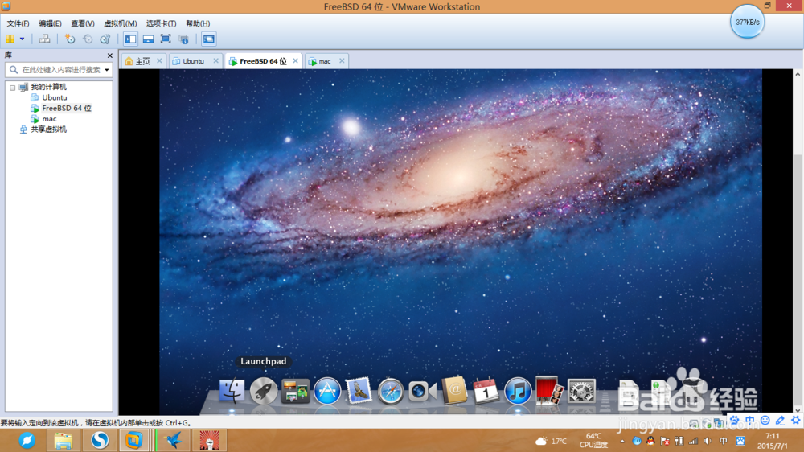Open the library search filter dropdown arrow
This screenshot has height=452, width=804.
(107, 70)
